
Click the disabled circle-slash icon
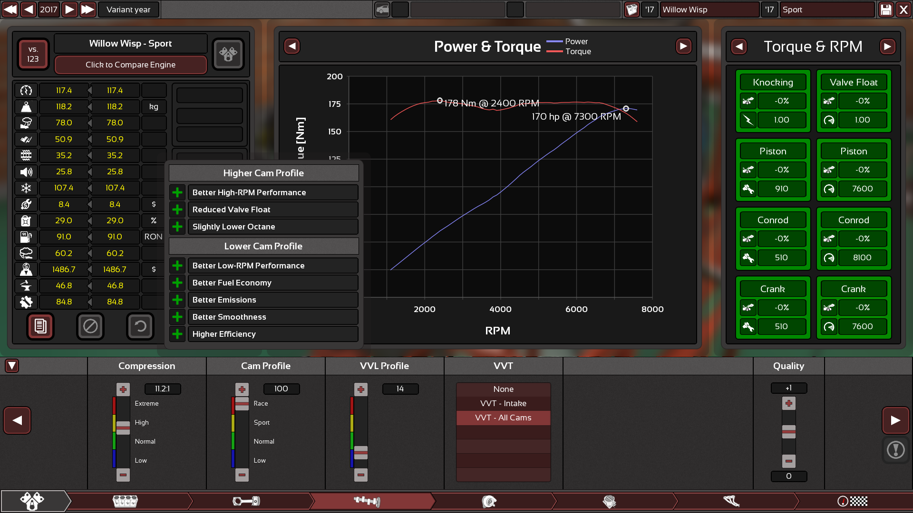90,326
